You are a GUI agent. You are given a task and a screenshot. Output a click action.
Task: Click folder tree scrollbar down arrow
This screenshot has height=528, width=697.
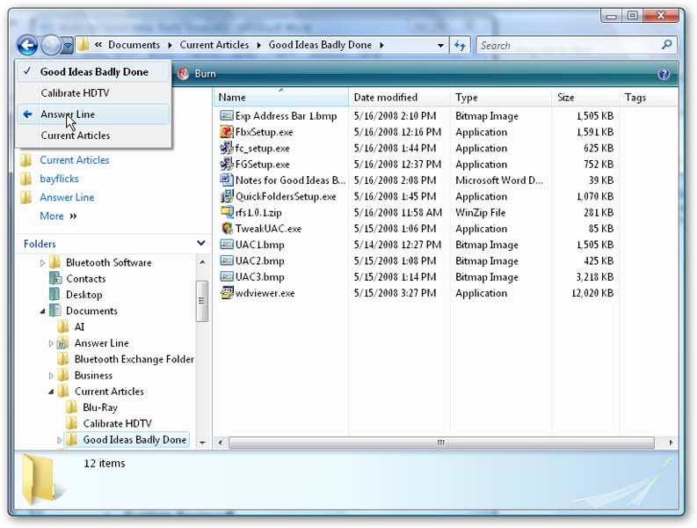pos(202,443)
